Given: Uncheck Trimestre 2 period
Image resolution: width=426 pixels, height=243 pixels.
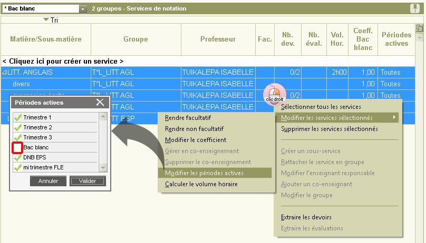Looking at the screenshot, I should (x=18, y=127).
